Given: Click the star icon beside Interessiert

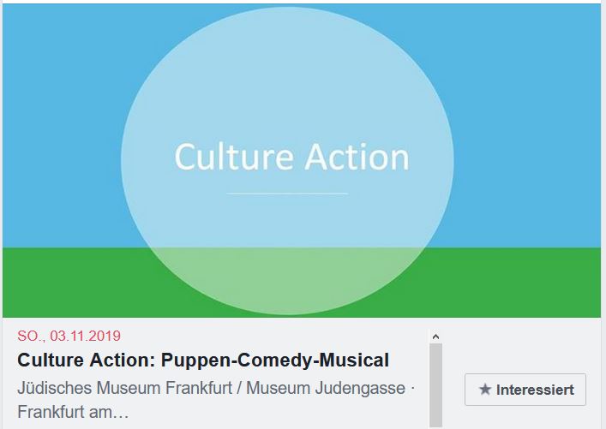Looking at the screenshot, I should [x=485, y=390].
